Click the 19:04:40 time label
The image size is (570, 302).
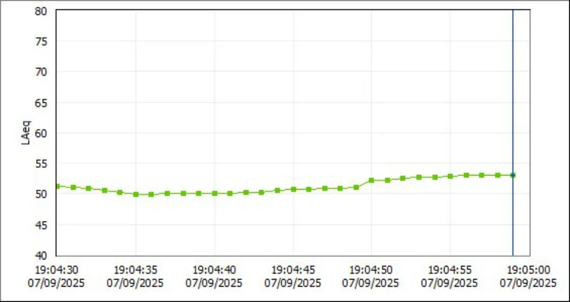214,270
